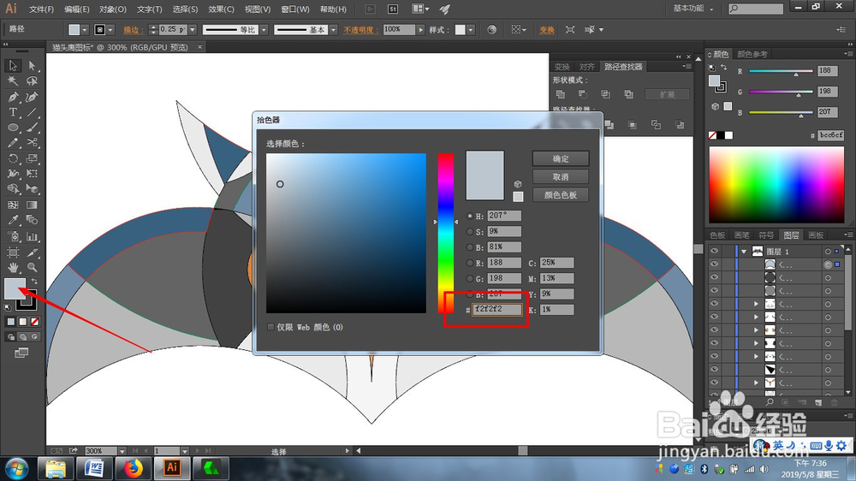Toggle visibility of the first sublayer under 图层 1

pos(714,264)
